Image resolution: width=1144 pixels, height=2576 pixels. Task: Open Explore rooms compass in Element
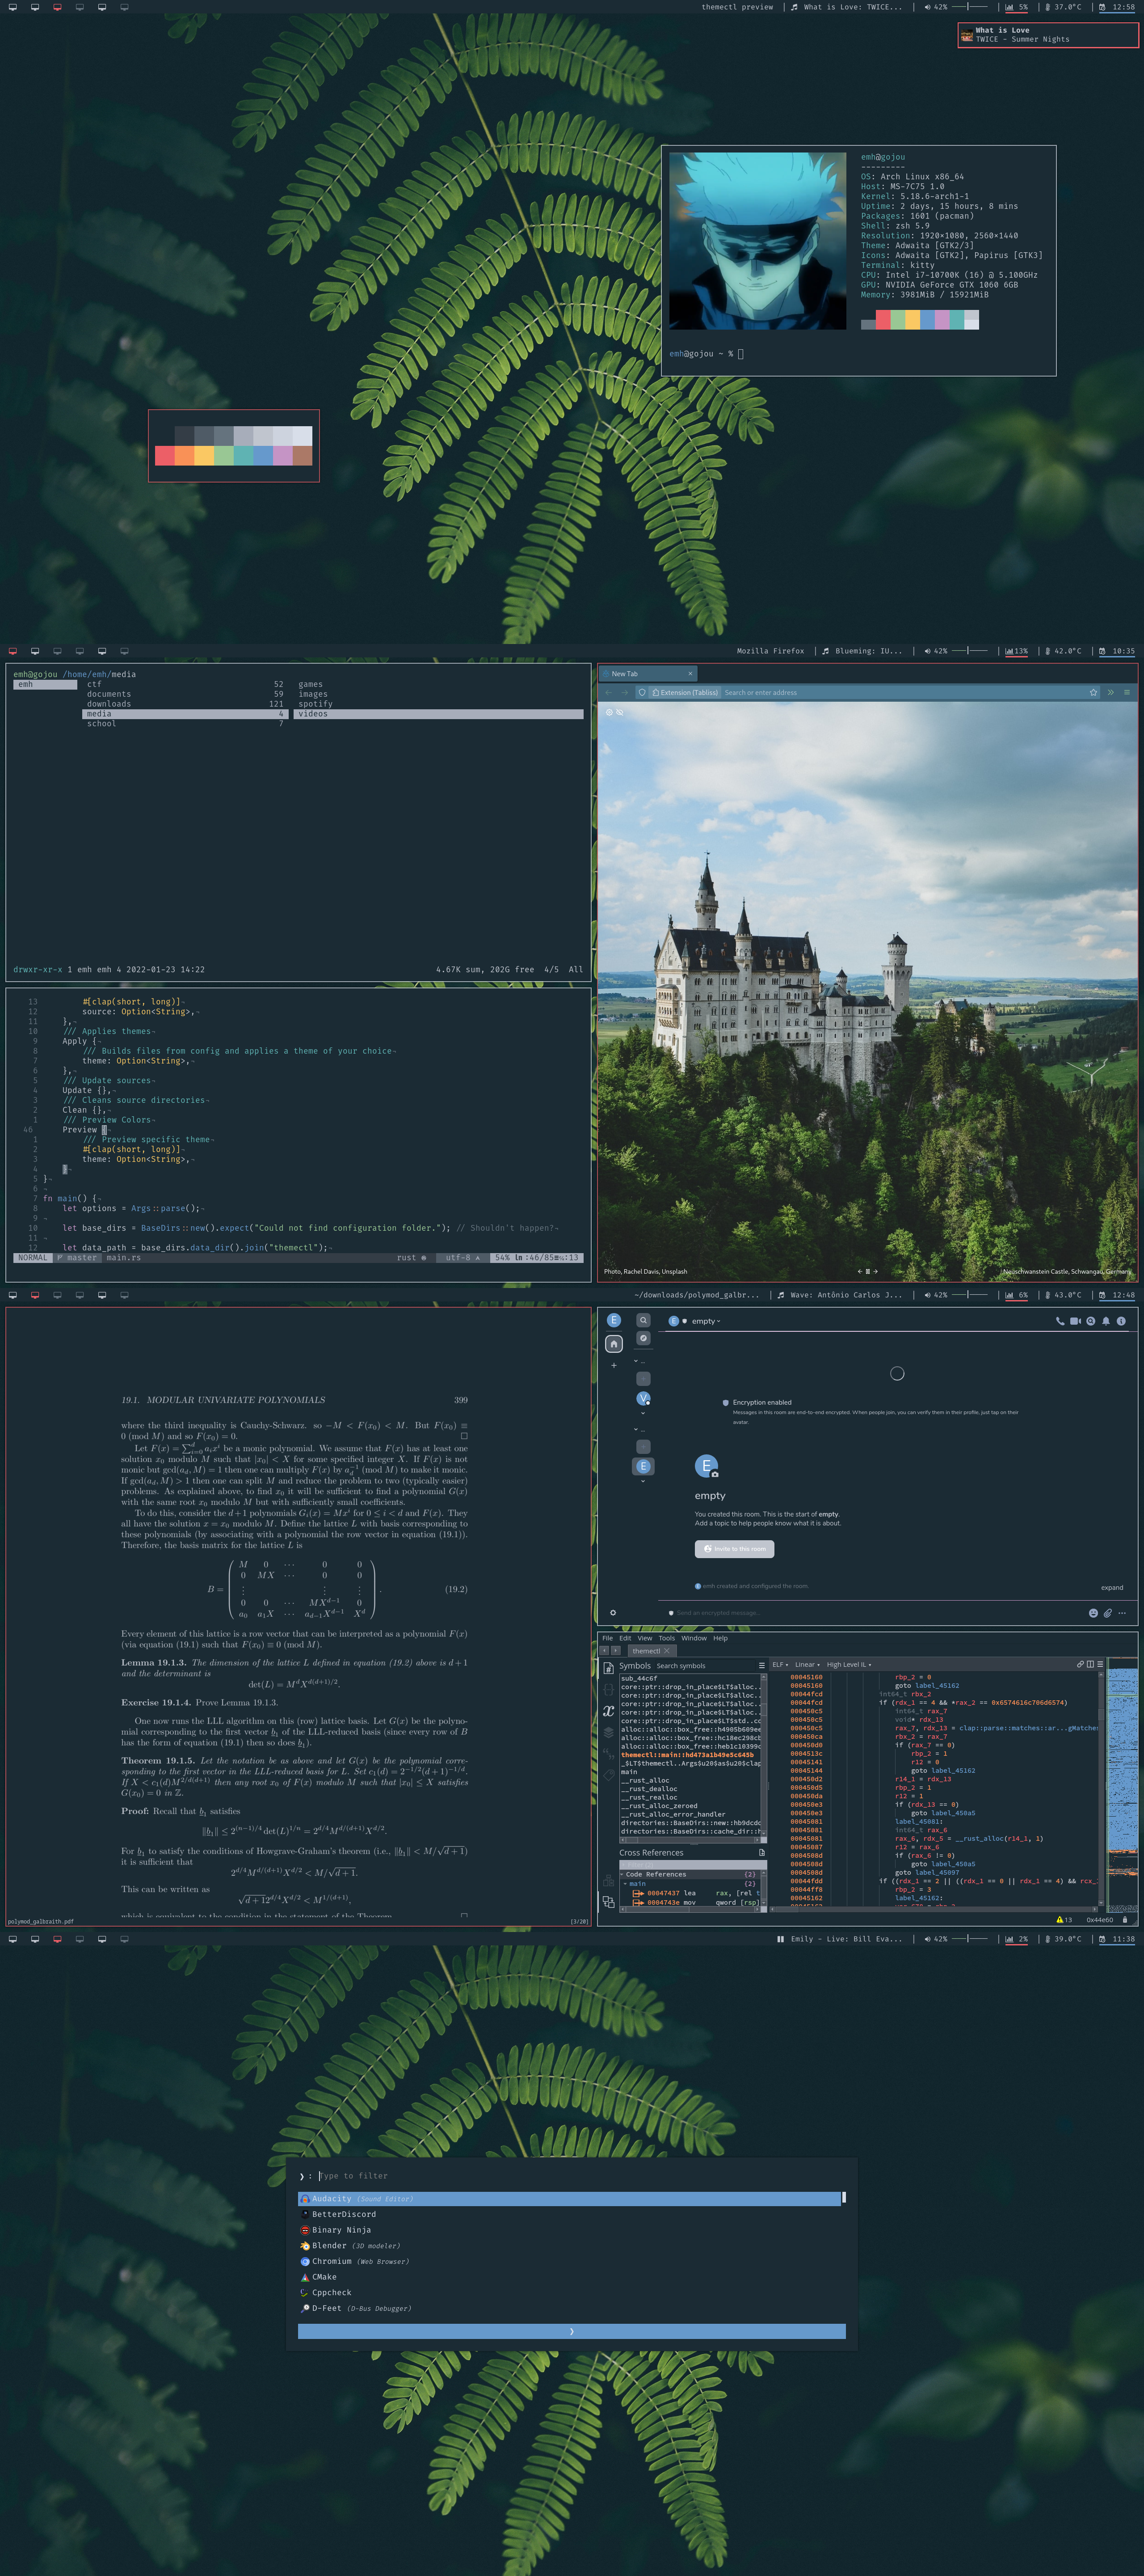coord(643,1338)
